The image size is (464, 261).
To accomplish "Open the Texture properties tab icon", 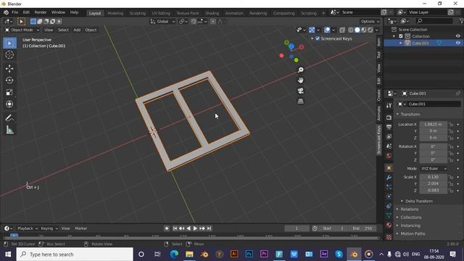I will [389, 237].
